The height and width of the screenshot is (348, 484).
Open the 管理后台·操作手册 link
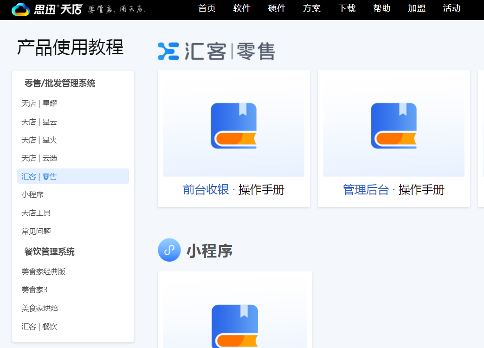click(x=394, y=189)
